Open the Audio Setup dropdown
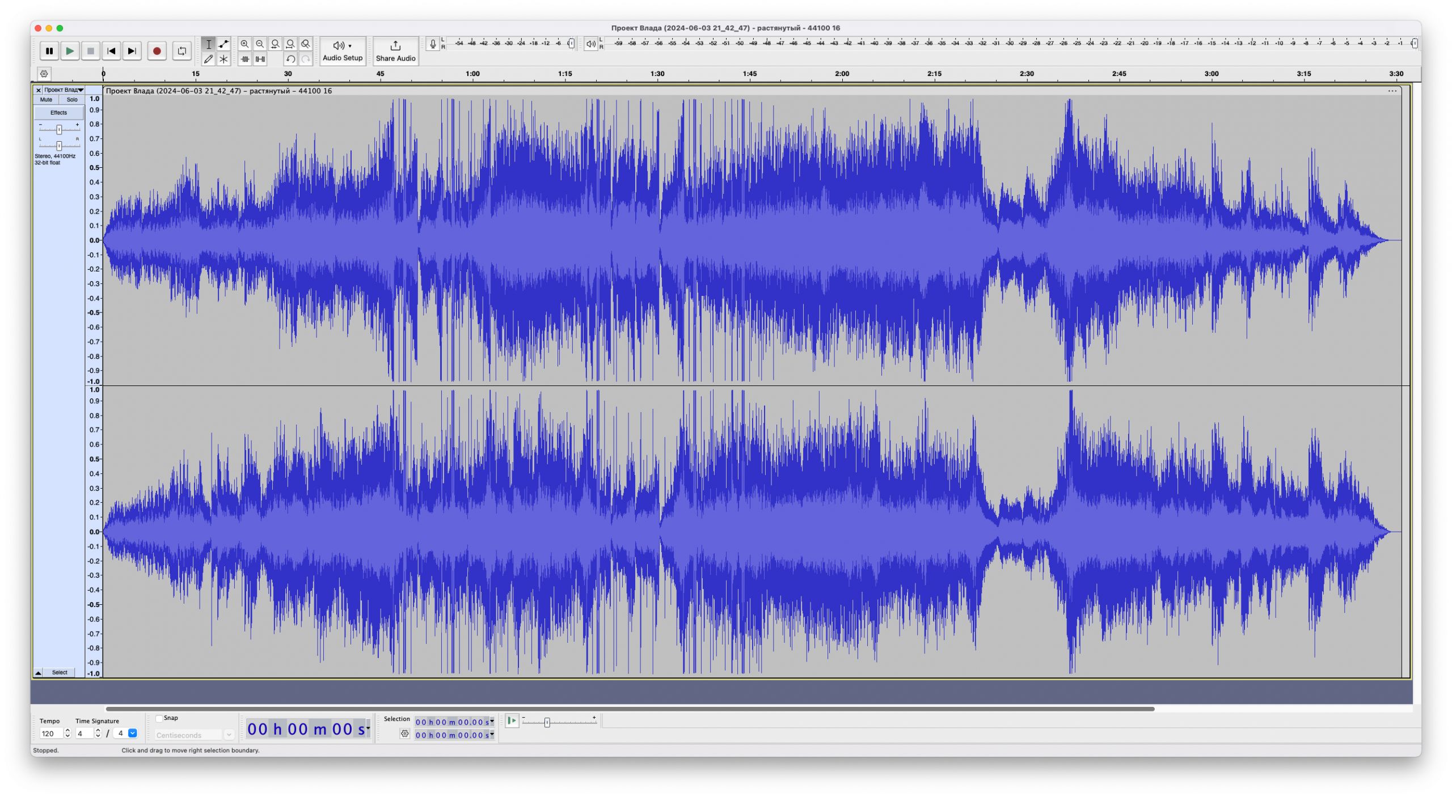Image resolution: width=1452 pixels, height=797 pixels. tap(342, 51)
